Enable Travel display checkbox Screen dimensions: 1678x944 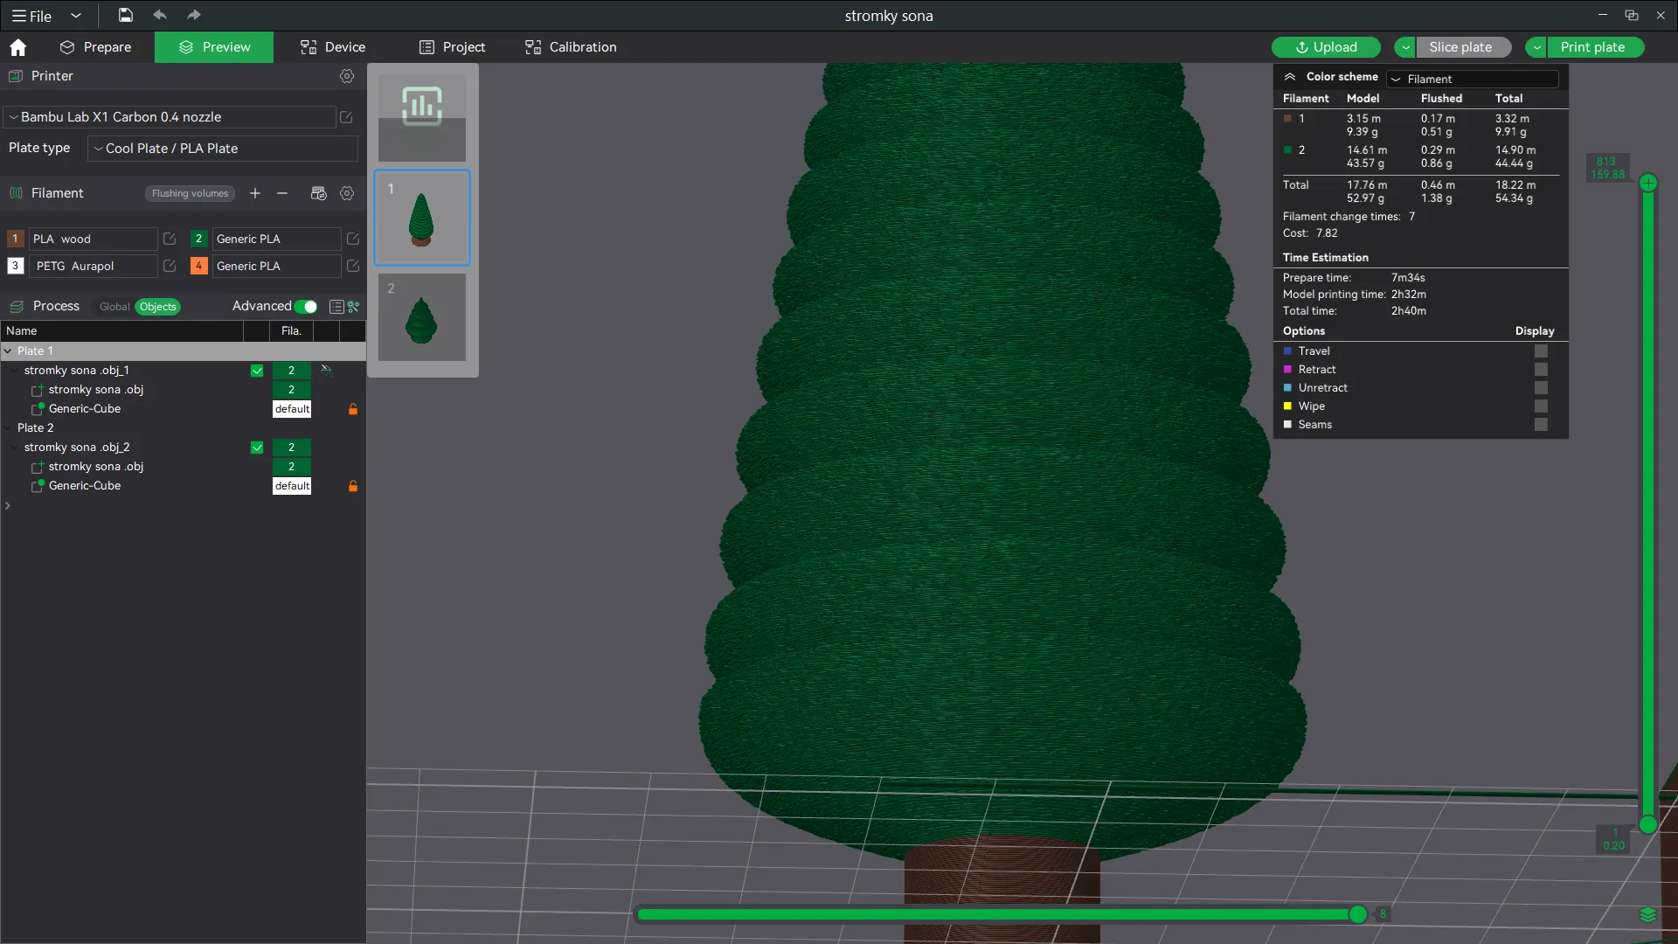[x=1541, y=351]
